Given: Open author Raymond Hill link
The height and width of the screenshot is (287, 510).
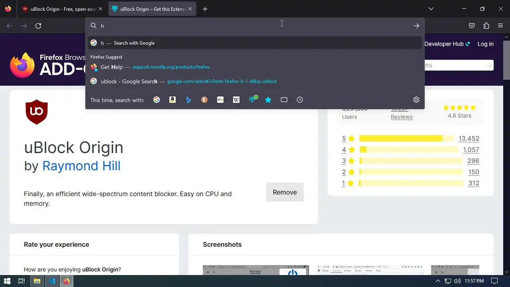Looking at the screenshot, I should point(81,166).
